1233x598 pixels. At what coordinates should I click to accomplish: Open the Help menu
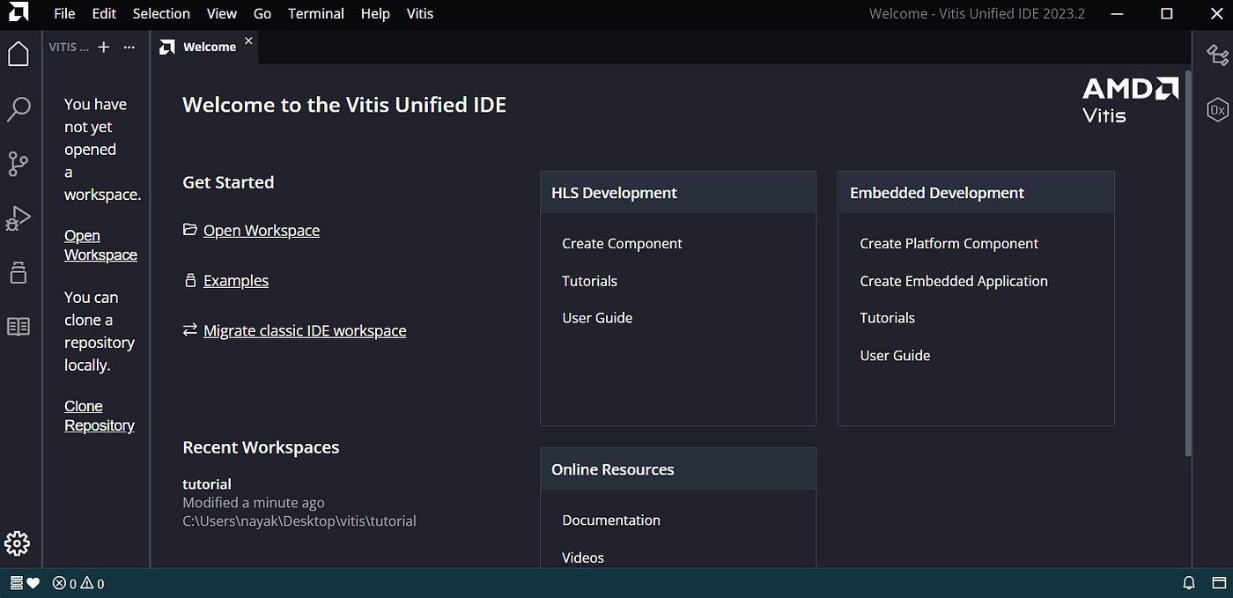375,13
